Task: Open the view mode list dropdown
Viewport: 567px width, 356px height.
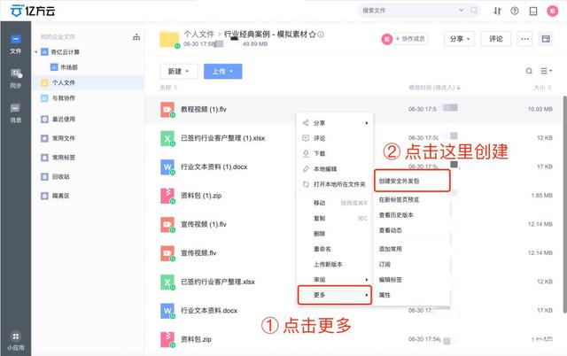Action: pos(546,71)
